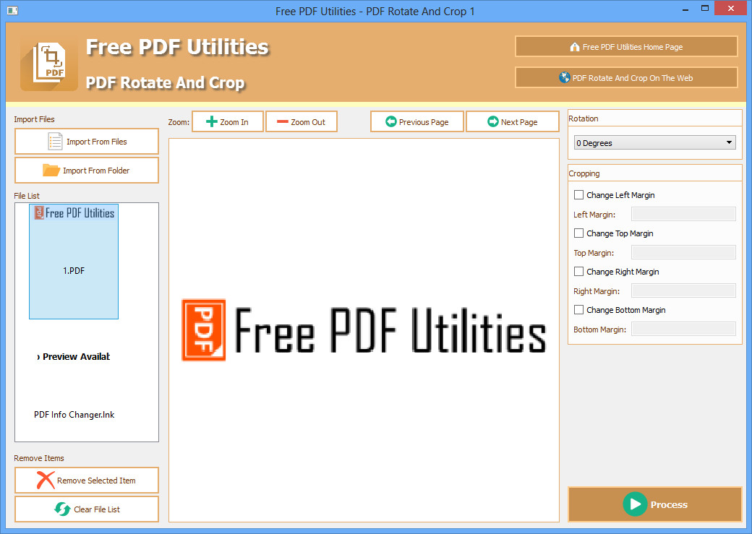This screenshot has width=752, height=534.
Task: Select the 1.PDF thumbnail in File List
Action: tap(74, 262)
